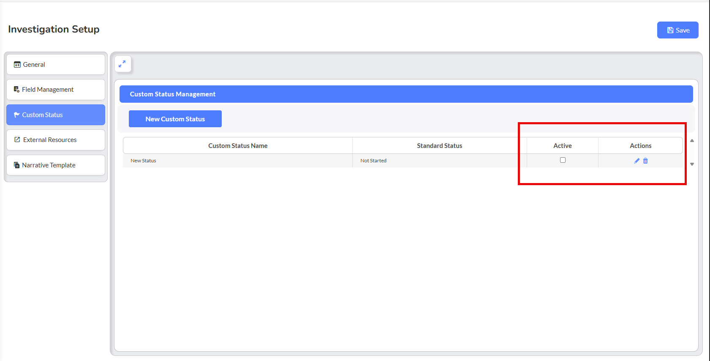Enable the Active checkbox for New Status

pyautogui.click(x=563, y=160)
